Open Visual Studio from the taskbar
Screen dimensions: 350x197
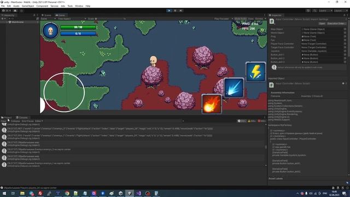tap(138, 193)
